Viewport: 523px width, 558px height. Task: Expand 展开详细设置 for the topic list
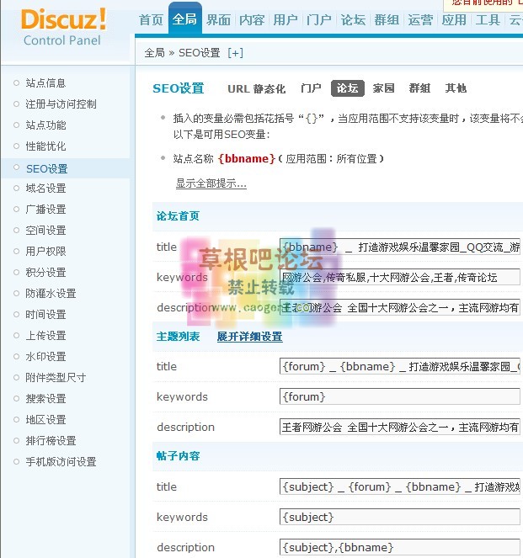(249, 337)
